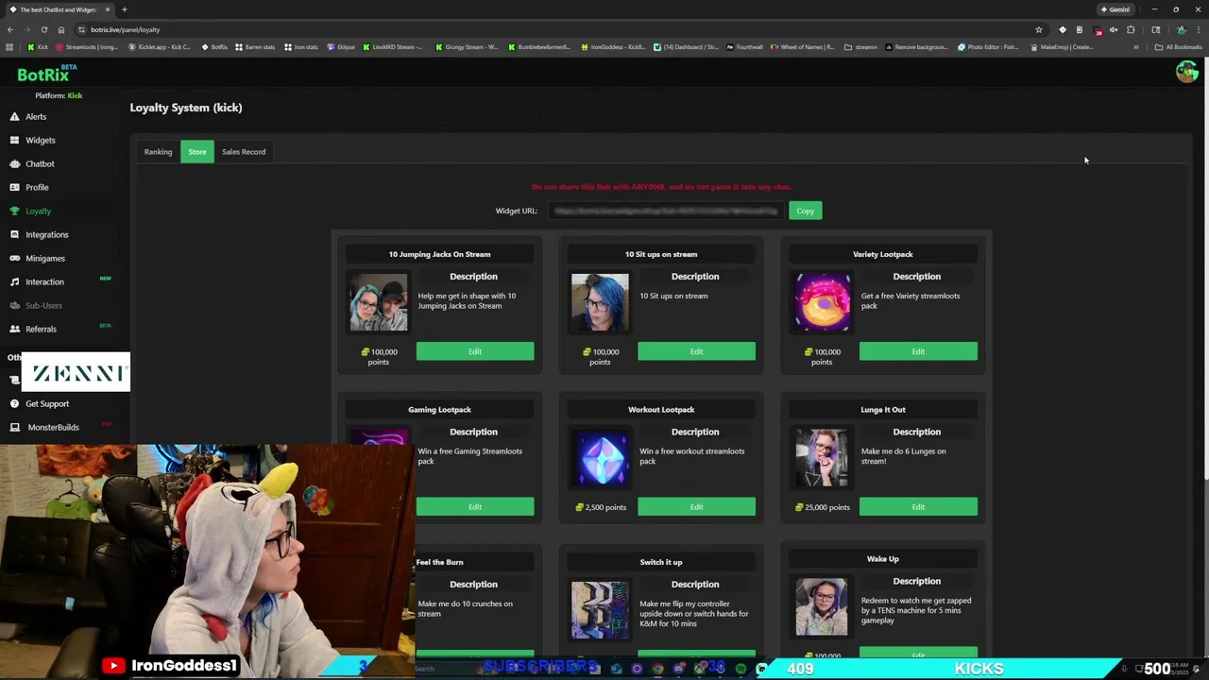Open the streamin bookmarks folder
This screenshot has width=1209, height=680.
pyautogui.click(x=860, y=46)
